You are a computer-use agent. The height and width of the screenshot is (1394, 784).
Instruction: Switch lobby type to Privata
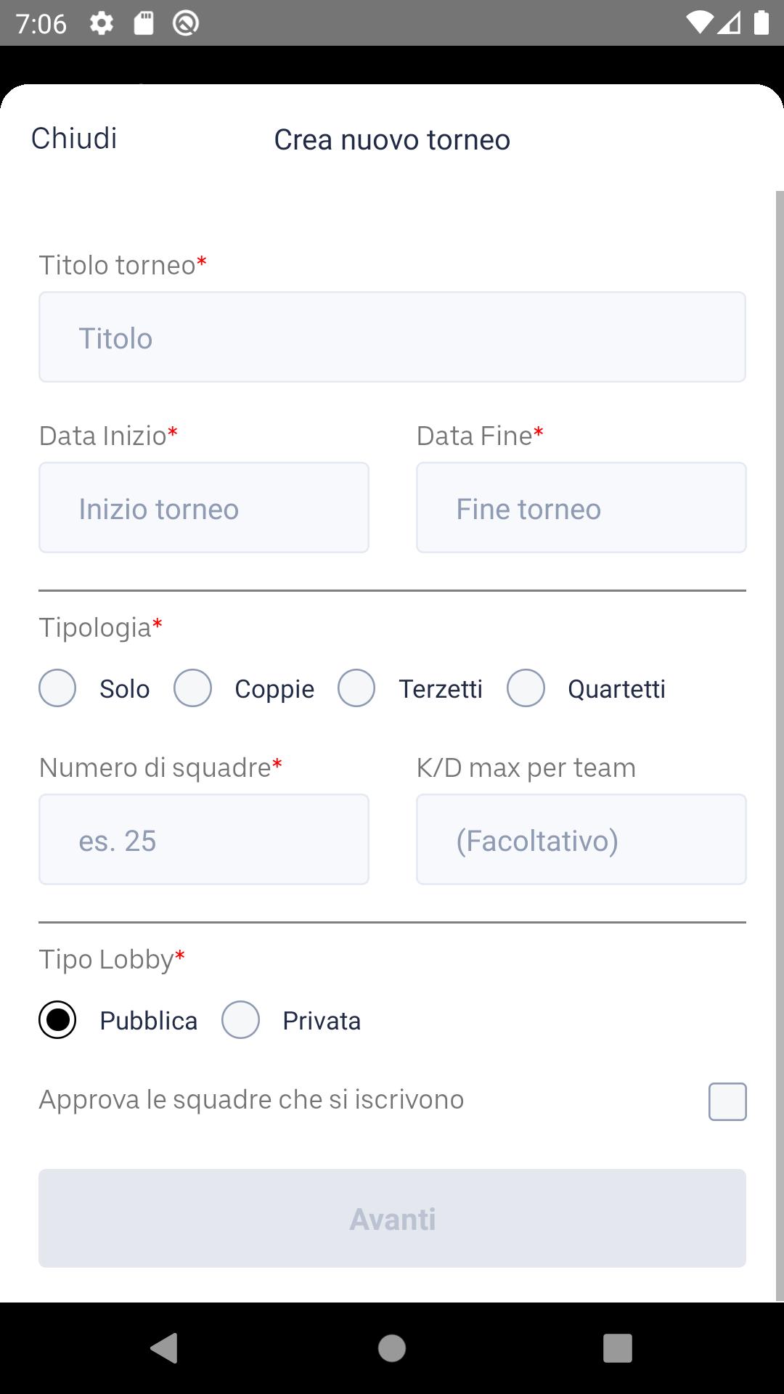pyautogui.click(x=240, y=1020)
